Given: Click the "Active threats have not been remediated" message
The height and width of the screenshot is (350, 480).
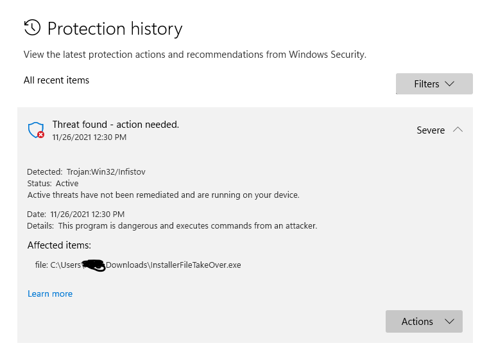Looking at the screenshot, I should (x=163, y=195).
